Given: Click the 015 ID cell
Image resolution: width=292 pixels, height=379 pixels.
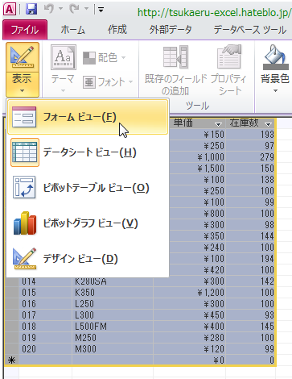Looking at the screenshot, I should (x=46, y=293).
